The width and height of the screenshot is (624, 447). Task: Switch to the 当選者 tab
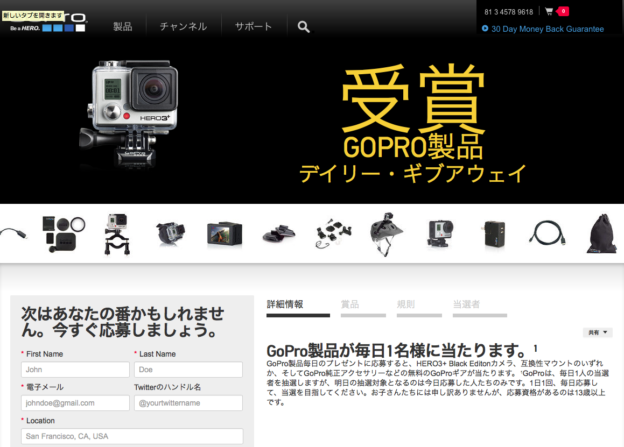[x=480, y=307]
